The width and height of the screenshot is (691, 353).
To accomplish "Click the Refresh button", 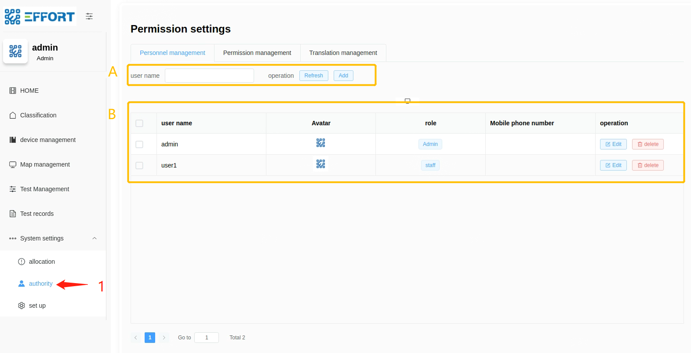I will [313, 76].
